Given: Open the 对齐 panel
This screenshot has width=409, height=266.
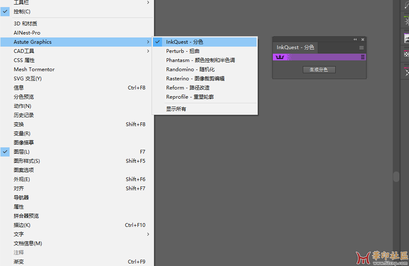Looking at the screenshot, I should click(x=77, y=188).
